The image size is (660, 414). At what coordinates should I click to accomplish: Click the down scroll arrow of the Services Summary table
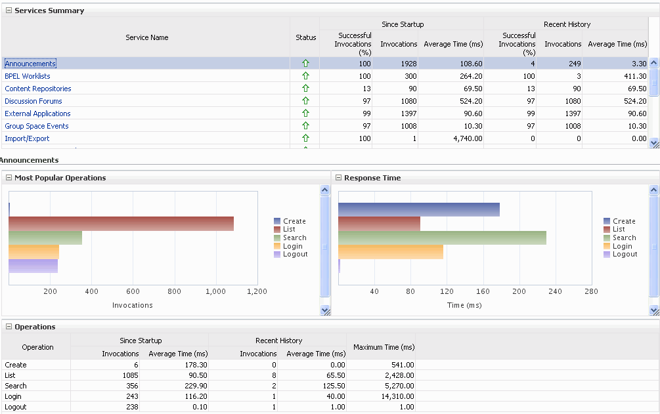pos(653,144)
